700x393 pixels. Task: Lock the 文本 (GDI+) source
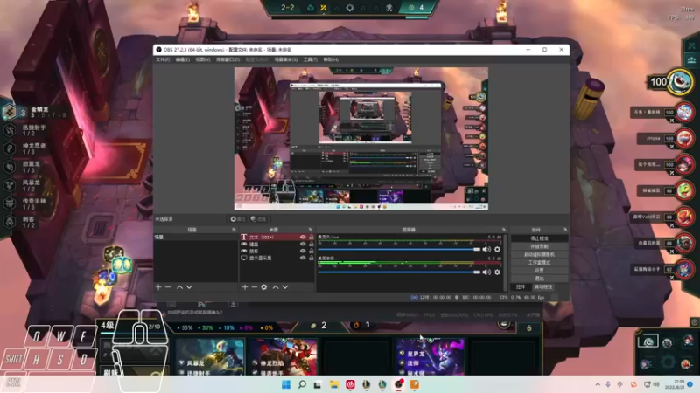pyautogui.click(x=311, y=237)
